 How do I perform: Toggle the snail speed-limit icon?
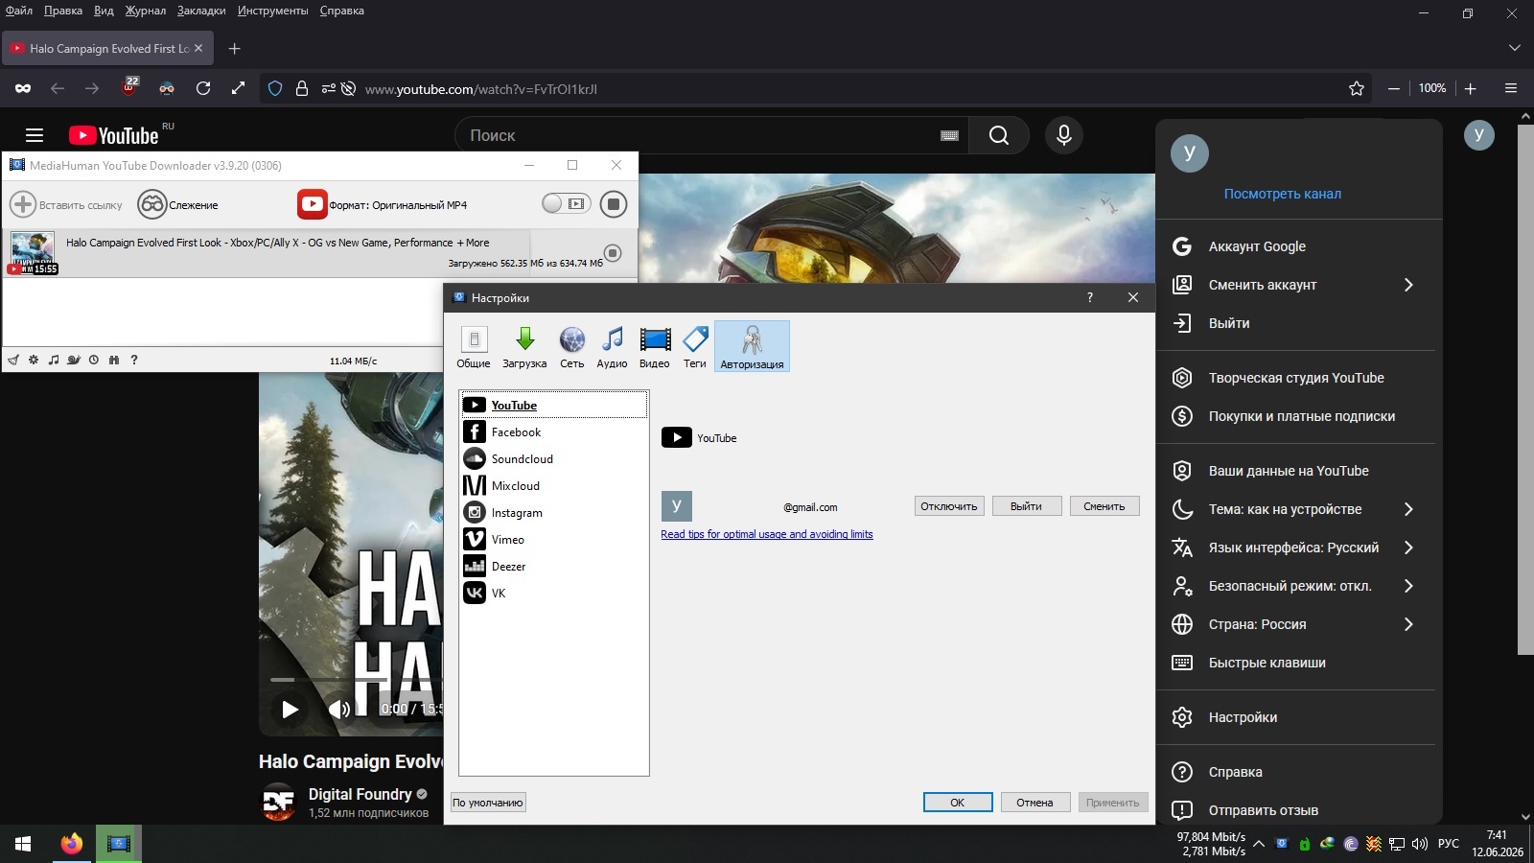pyautogui.click(x=74, y=361)
